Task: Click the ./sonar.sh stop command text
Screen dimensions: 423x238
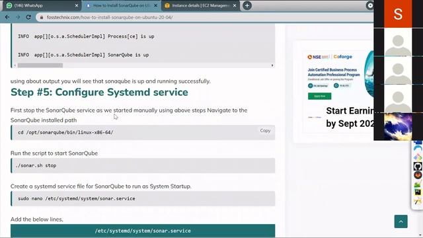Action: [36, 166]
